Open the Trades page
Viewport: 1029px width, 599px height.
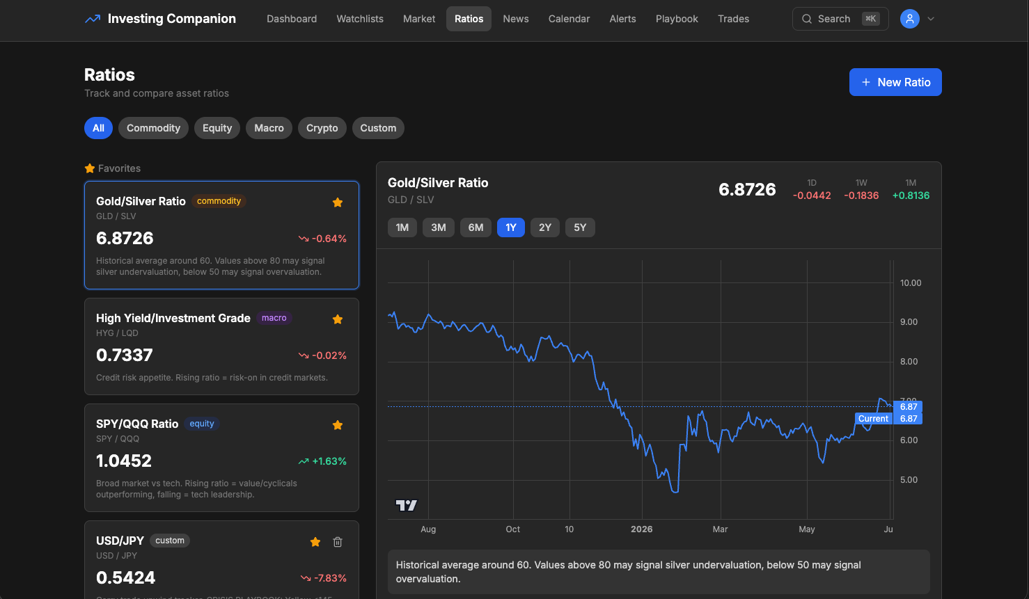(733, 19)
